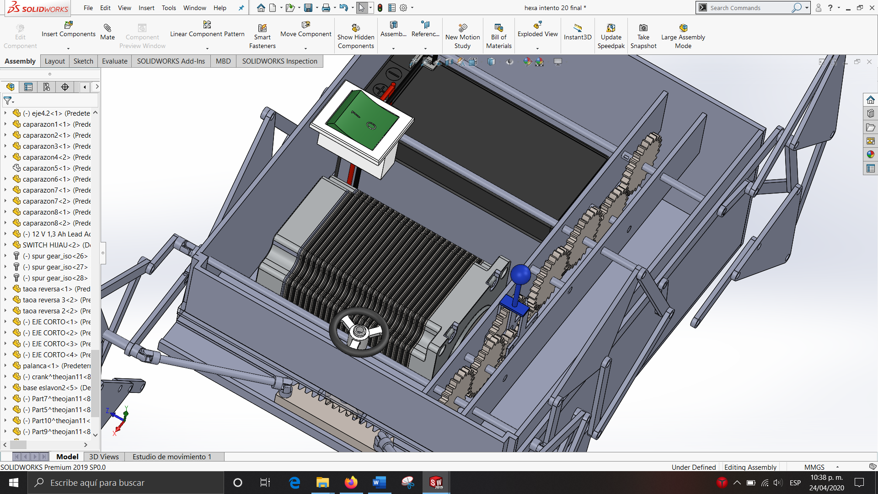Viewport: 878px width, 494px height.
Task: Open Firefox from the taskbar
Action: [x=351, y=483]
